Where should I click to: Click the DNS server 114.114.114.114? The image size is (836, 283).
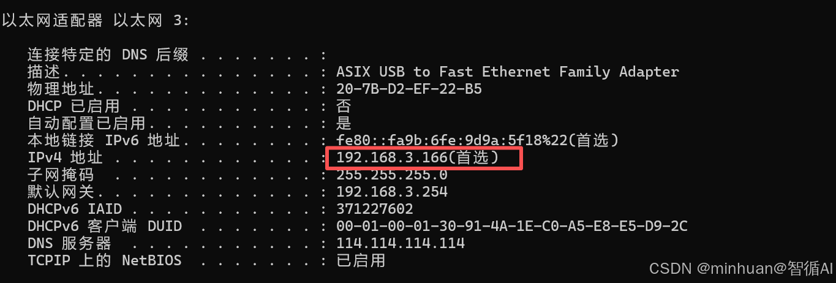pyautogui.click(x=400, y=244)
